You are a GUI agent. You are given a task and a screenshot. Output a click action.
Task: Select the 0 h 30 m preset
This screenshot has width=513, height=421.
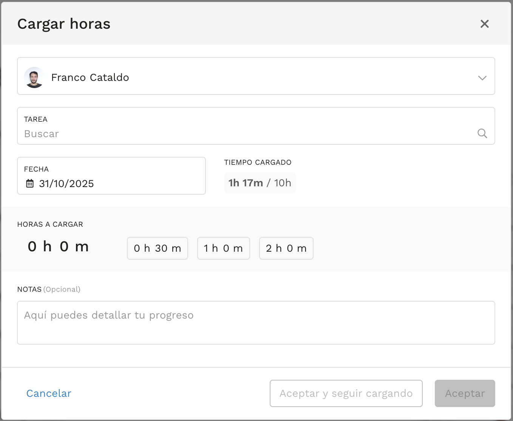click(158, 248)
